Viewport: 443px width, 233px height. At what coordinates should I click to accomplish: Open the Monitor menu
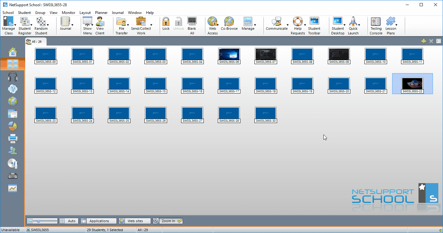(x=68, y=13)
